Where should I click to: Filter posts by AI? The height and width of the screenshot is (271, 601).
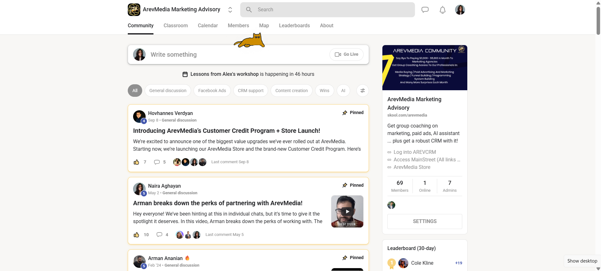[343, 91]
